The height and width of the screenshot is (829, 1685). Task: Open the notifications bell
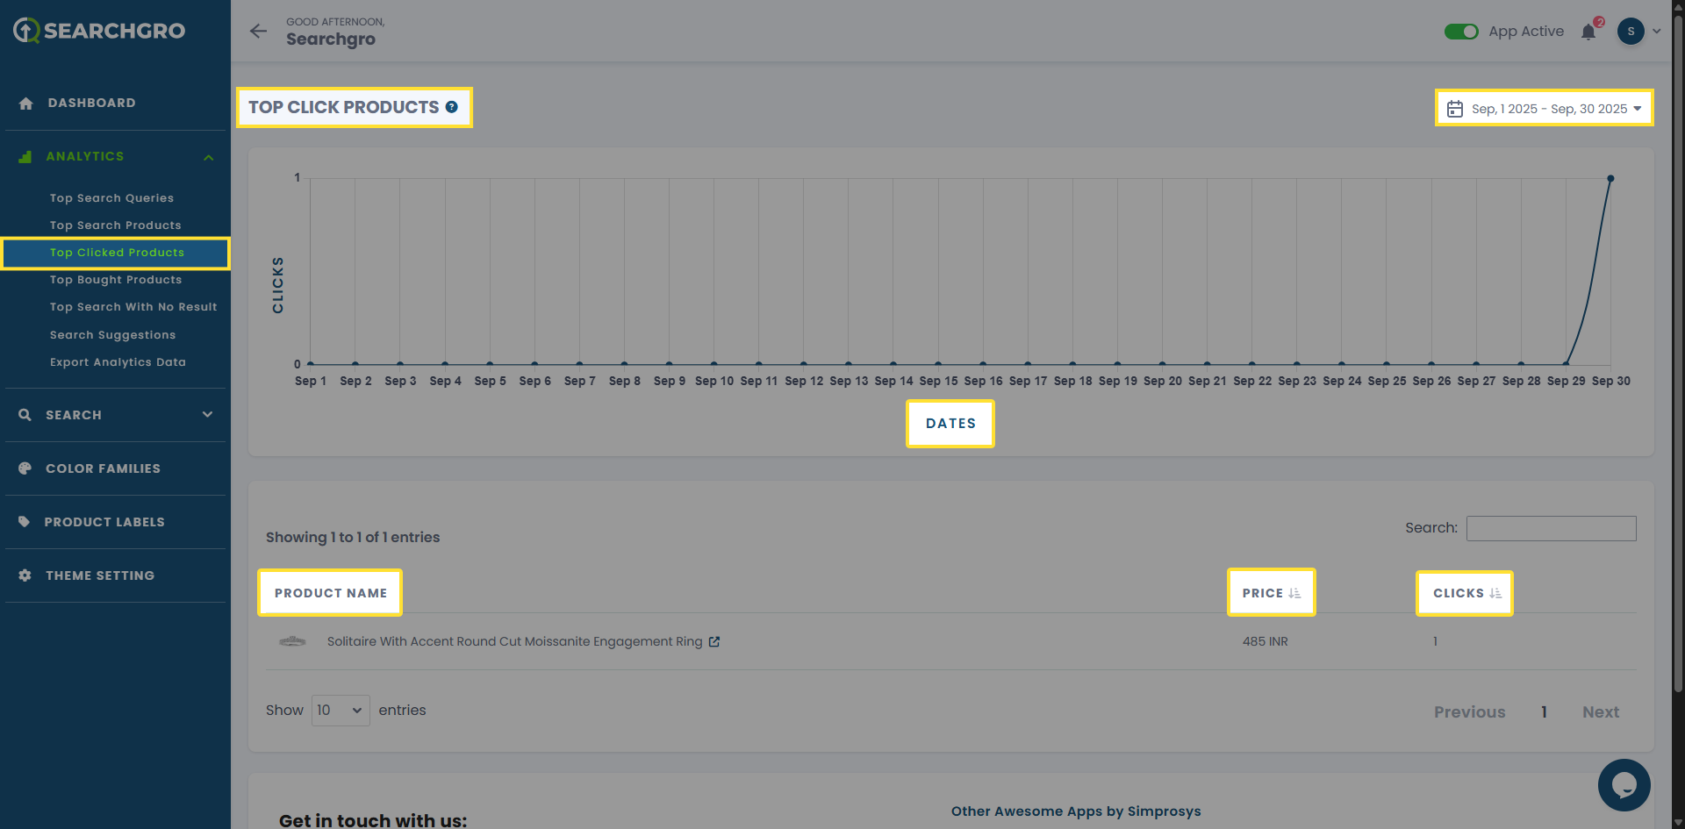point(1588,32)
